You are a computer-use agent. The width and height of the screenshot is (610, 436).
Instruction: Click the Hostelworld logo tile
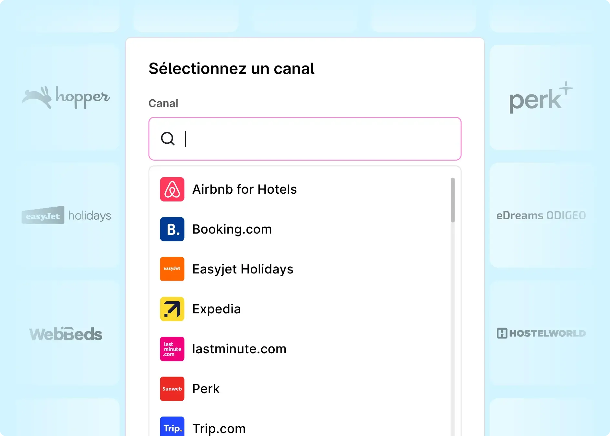click(541, 333)
